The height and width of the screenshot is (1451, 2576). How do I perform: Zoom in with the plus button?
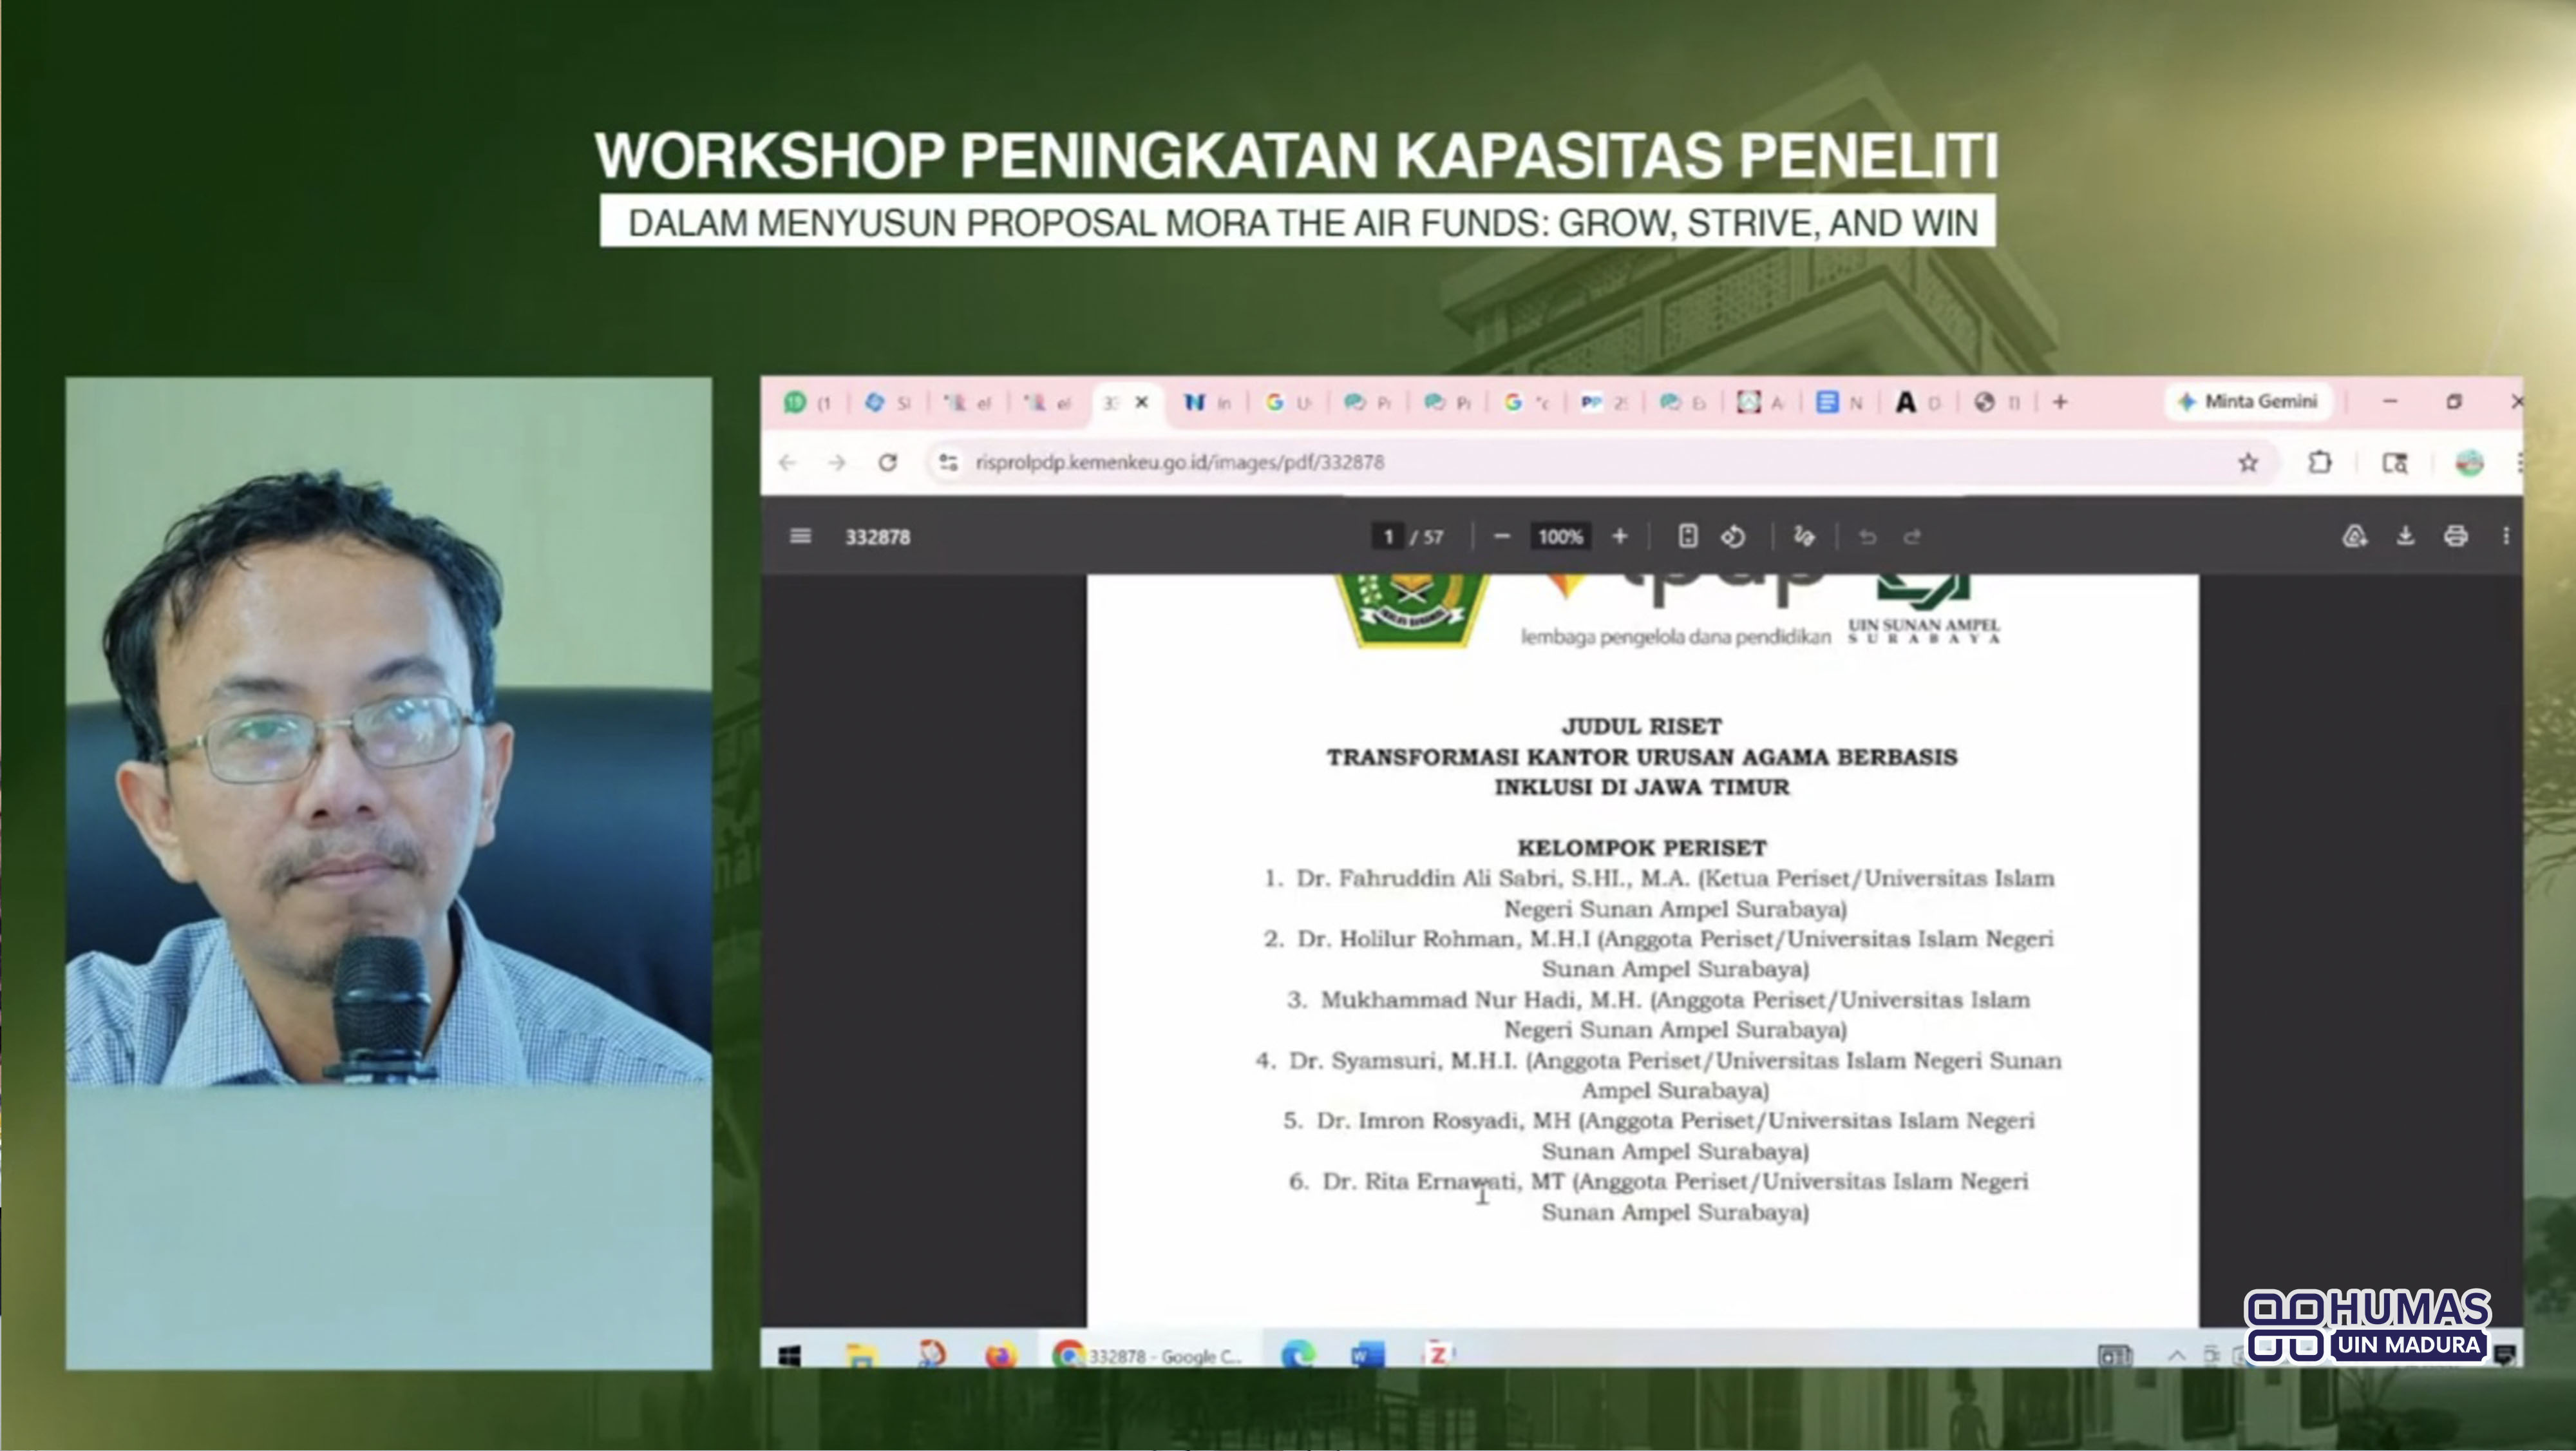[x=1620, y=536]
